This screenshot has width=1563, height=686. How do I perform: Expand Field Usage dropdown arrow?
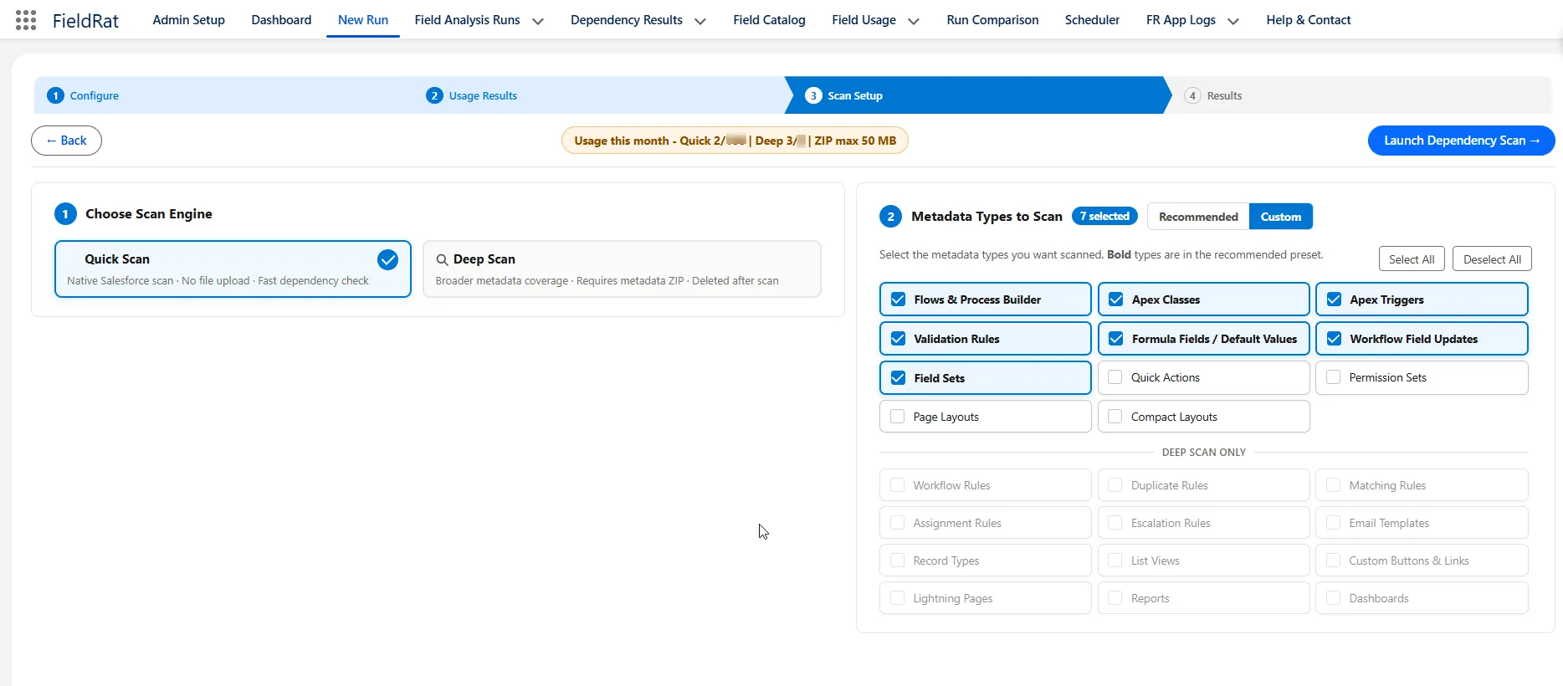click(x=914, y=21)
